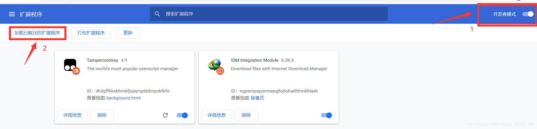Click the Tampermonkey extension icon
The height and width of the screenshot is (129, 537).
(72, 66)
